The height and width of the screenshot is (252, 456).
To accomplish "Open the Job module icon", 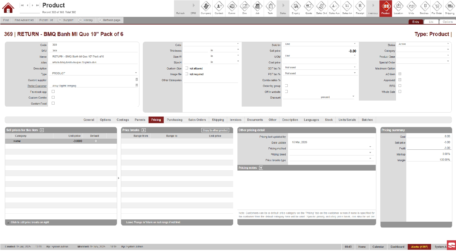I will 257,8.
